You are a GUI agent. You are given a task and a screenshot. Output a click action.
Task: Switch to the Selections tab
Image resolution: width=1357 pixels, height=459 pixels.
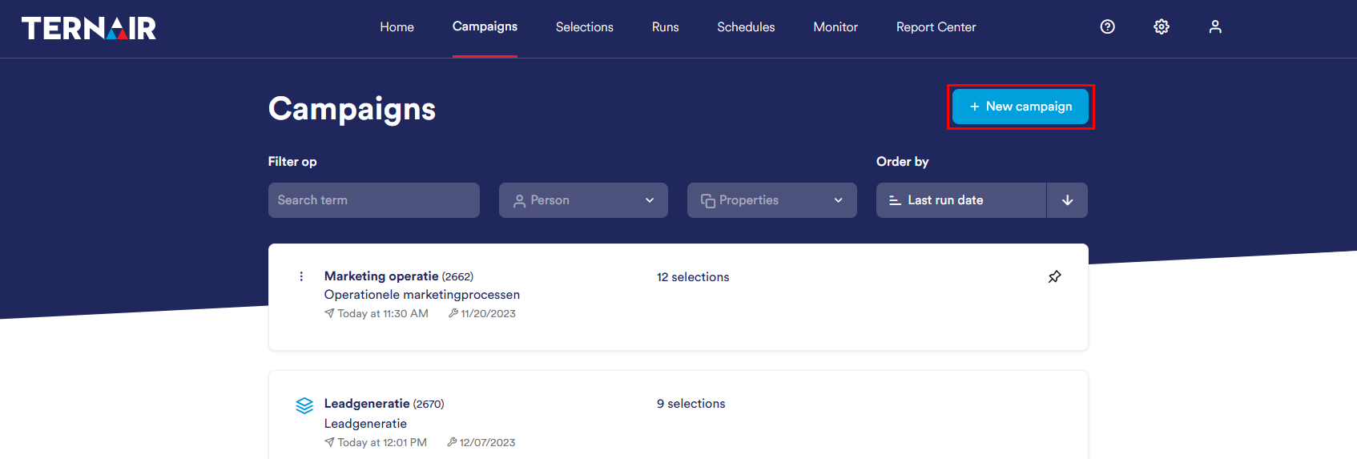pos(585,27)
